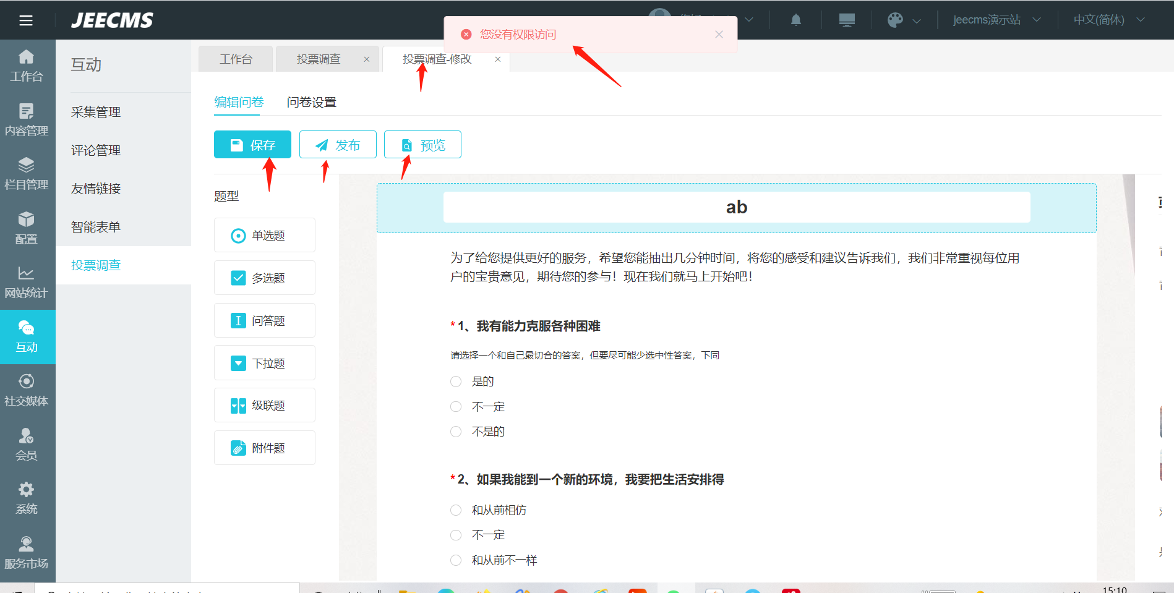Click the JEECMS logo
This screenshot has height=593, width=1174.
(113, 20)
